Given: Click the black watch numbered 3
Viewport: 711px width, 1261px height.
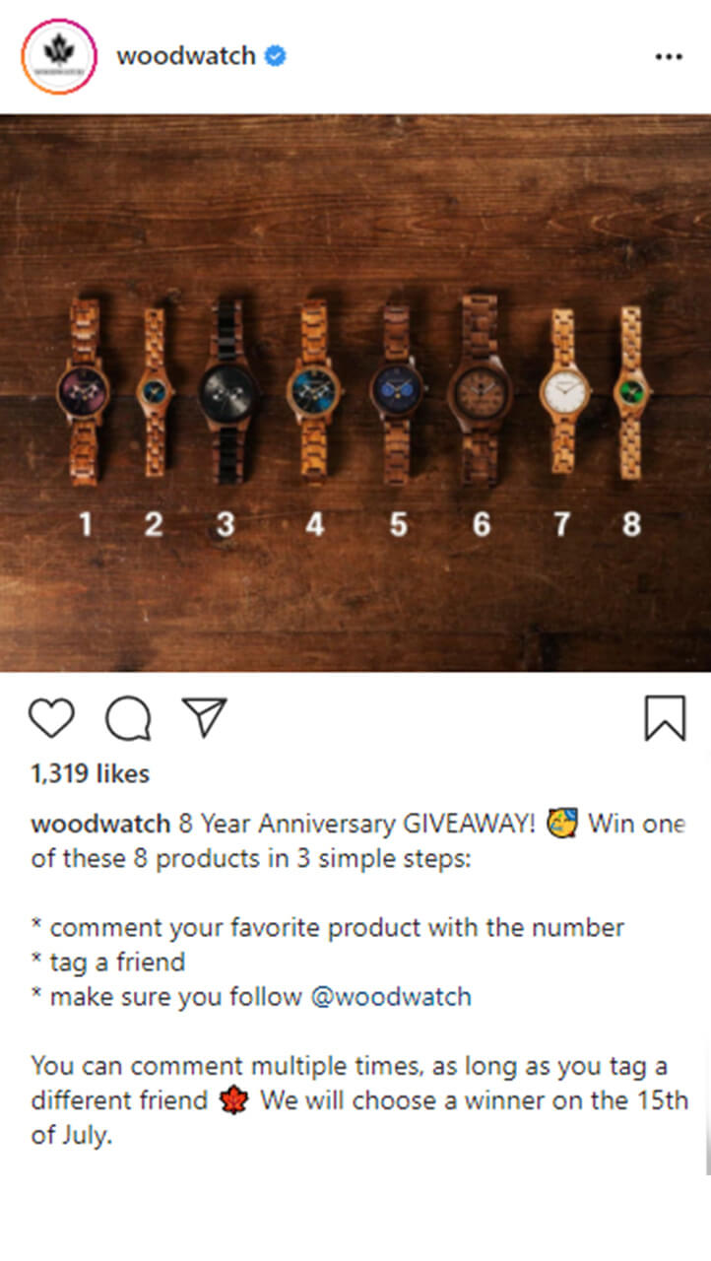Looking at the screenshot, I should click(x=227, y=392).
